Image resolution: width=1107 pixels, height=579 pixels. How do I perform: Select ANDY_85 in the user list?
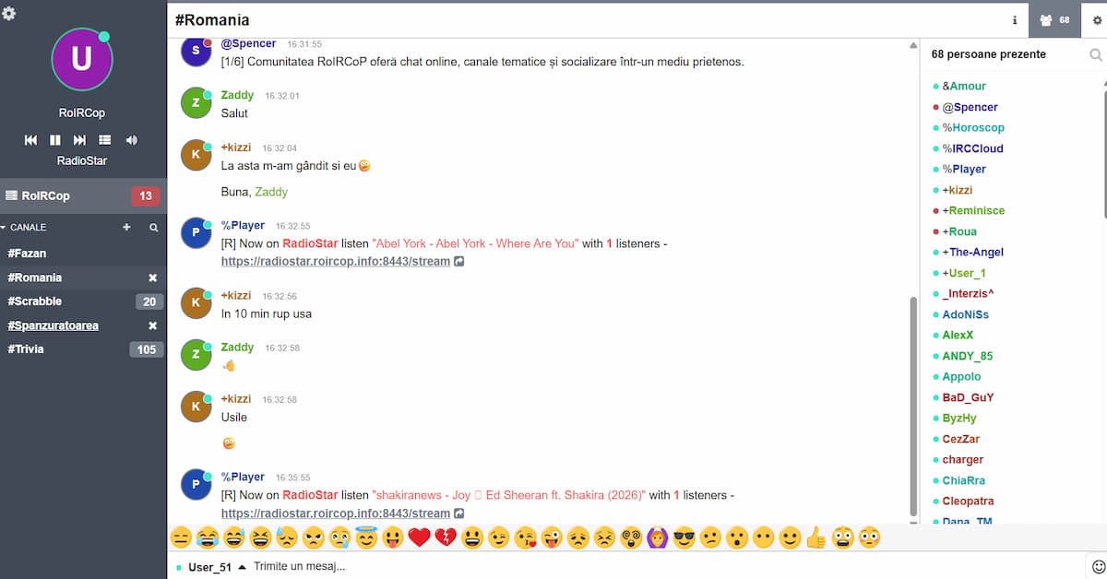point(968,356)
